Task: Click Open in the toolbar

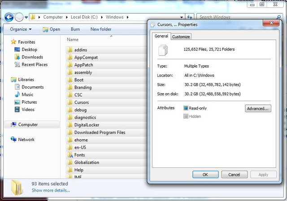Action: (x=51, y=29)
